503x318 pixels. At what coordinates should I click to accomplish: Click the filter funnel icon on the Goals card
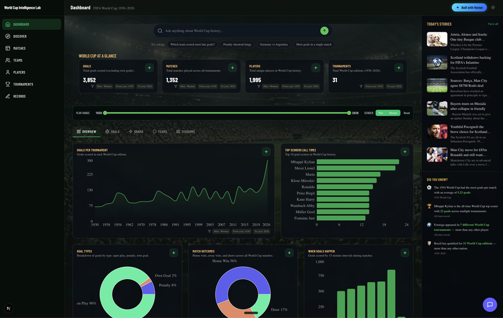point(92,86)
